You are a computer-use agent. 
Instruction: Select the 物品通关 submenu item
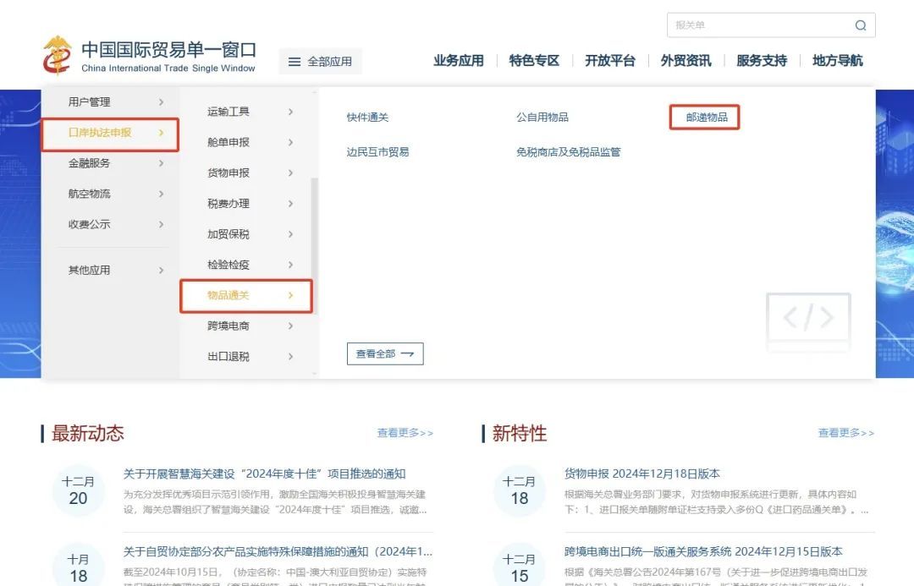pyautogui.click(x=245, y=296)
